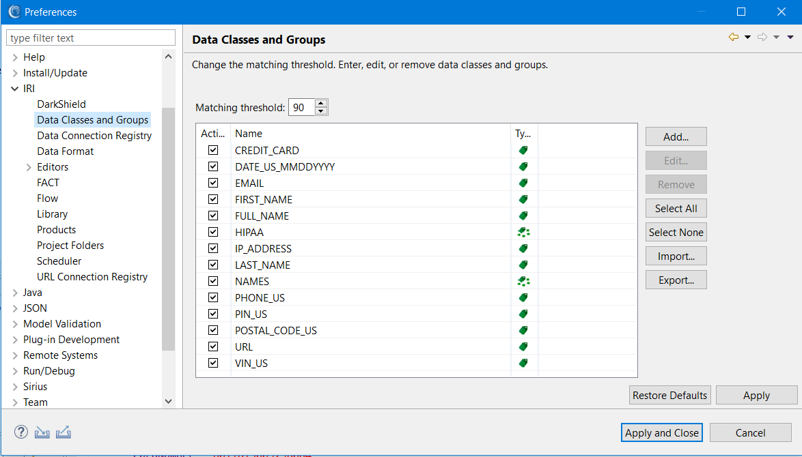Screen dimensions: 802x457
Task: Sort by the Name column header
Action: 371,133
